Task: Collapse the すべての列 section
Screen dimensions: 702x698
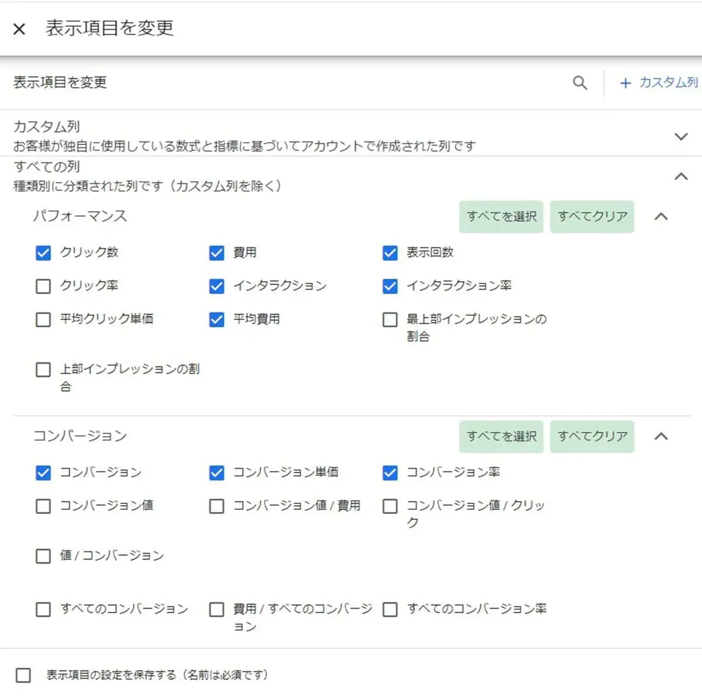Action: [x=680, y=176]
